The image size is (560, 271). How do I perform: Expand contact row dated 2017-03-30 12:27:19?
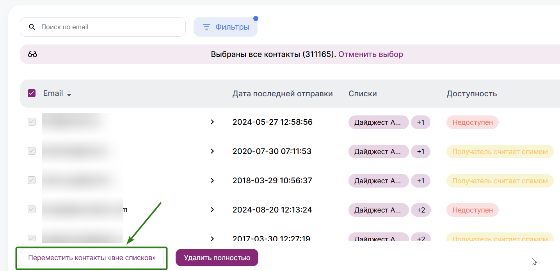[x=212, y=239]
